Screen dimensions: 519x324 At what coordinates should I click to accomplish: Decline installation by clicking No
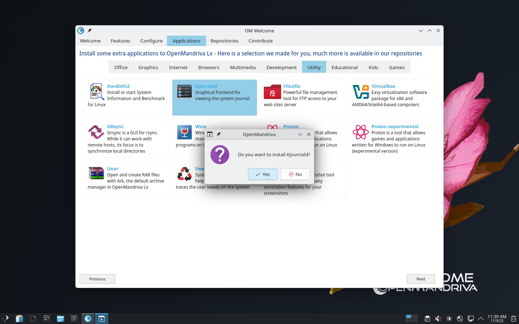295,174
